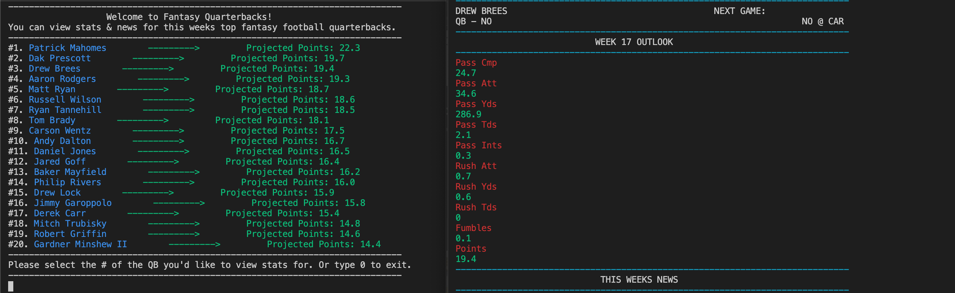Click the Russell Wilson name

point(64,100)
